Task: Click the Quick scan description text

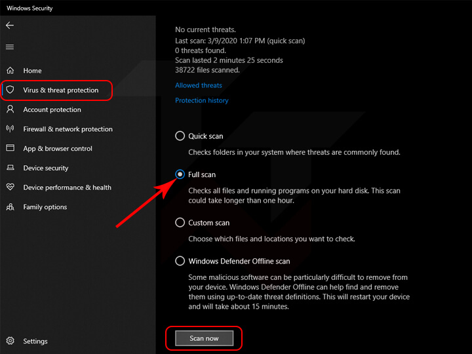Action: pos(294,152)
